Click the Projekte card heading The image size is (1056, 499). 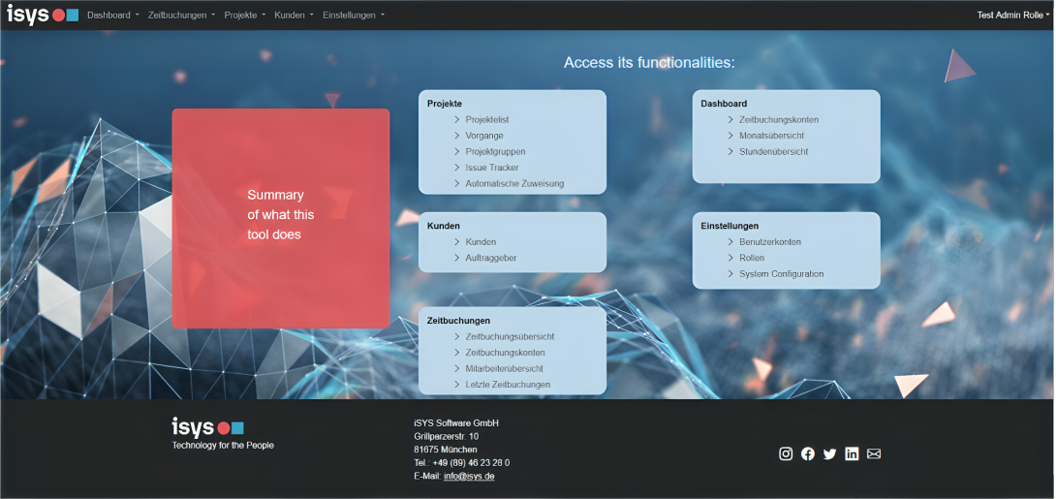tap(445, 104)
